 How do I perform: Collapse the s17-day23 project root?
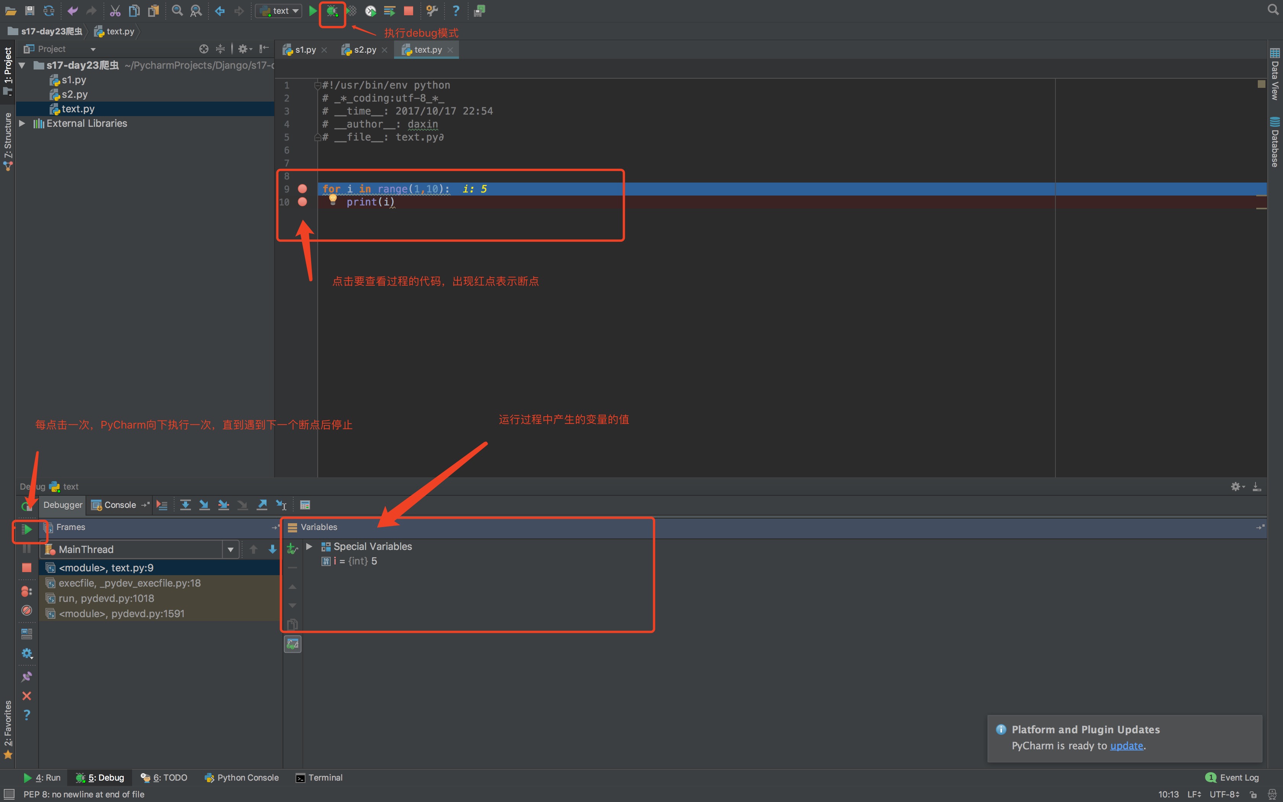22,65
